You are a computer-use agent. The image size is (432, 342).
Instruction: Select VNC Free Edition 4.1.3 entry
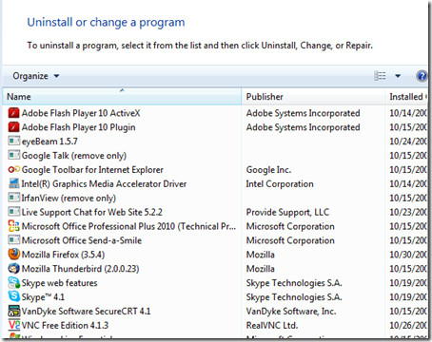(x=65, y=325)
